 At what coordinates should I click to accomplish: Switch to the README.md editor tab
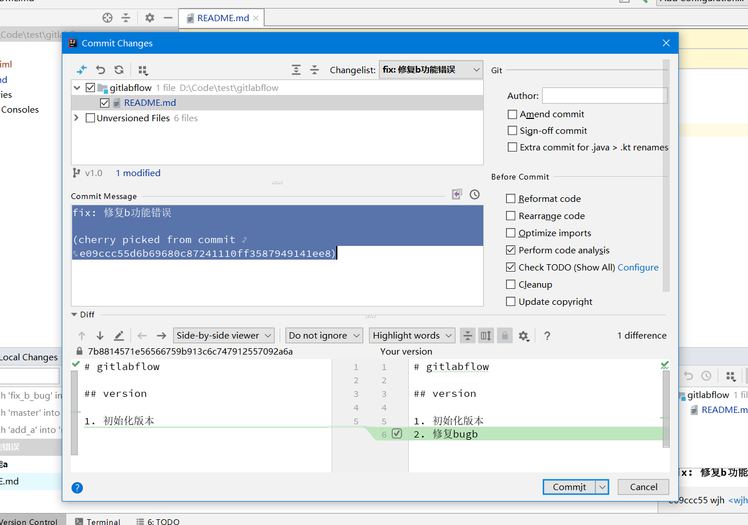pyautogui.click(x=222, y=18)
